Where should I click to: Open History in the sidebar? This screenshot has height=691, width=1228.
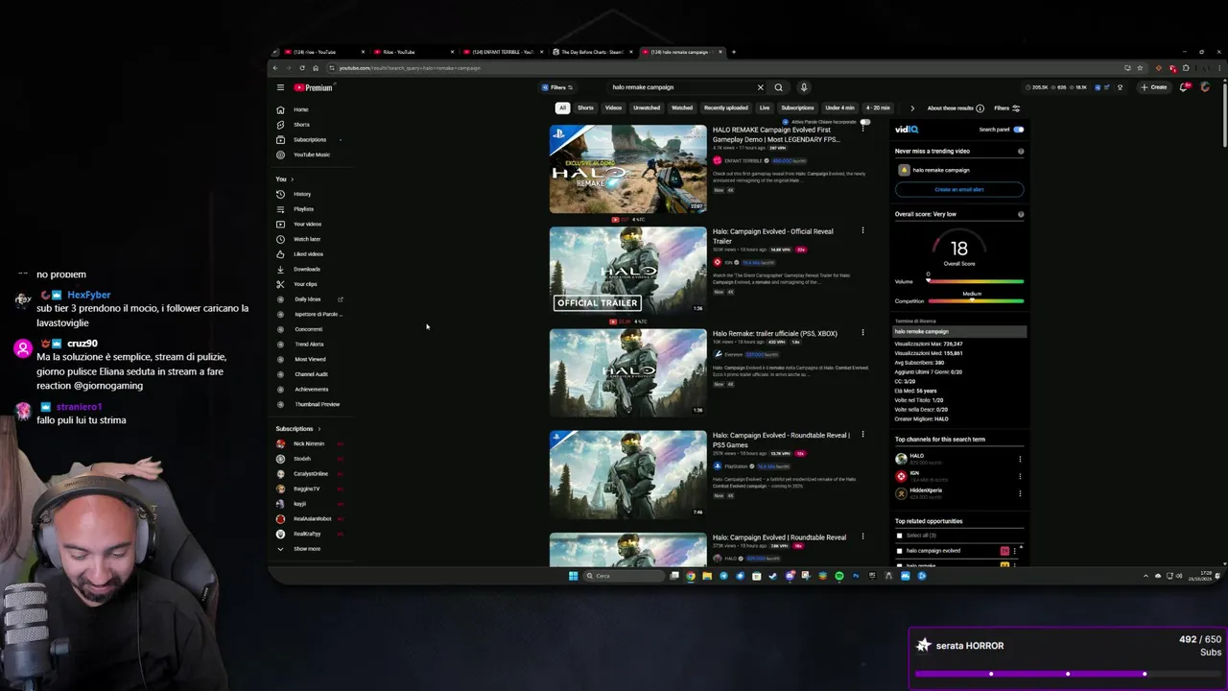point(301,194)
